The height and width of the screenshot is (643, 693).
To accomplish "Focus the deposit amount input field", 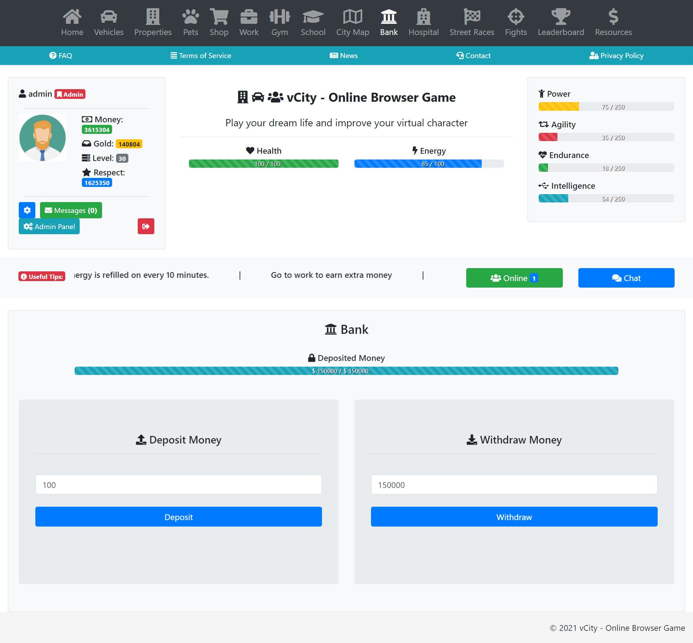I will click(178, 485).
